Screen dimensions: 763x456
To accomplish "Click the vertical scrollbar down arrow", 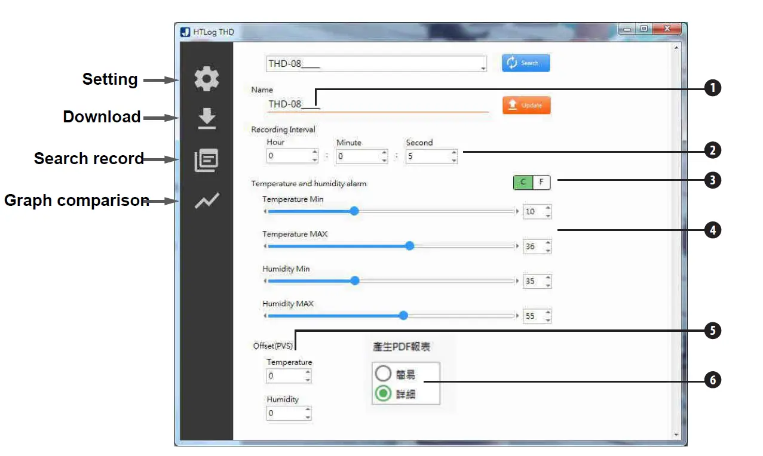I will [676, 435].
